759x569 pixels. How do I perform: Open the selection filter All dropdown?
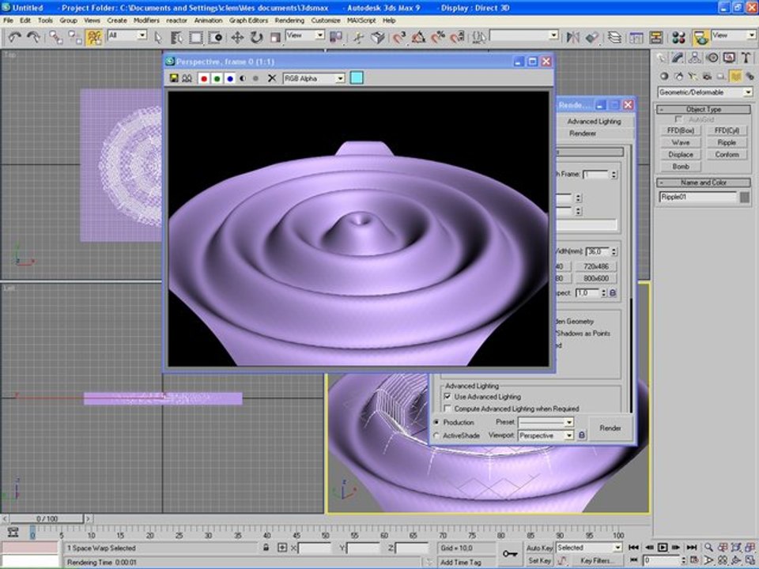[x=126, y=36]
